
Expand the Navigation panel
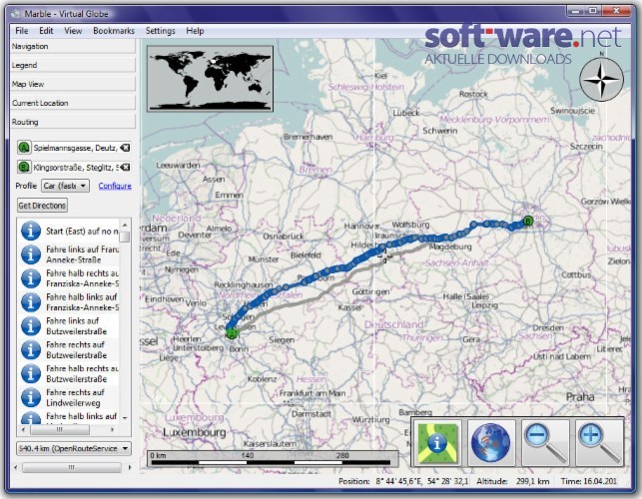click(73, 46)
